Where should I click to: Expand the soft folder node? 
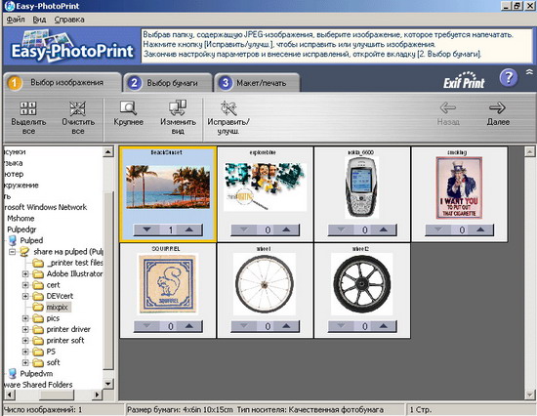click(x=25, y=362)
